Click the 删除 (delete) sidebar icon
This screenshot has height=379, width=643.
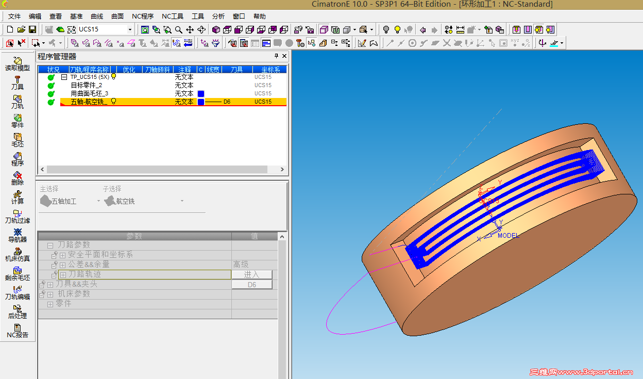tap(18, 178)
